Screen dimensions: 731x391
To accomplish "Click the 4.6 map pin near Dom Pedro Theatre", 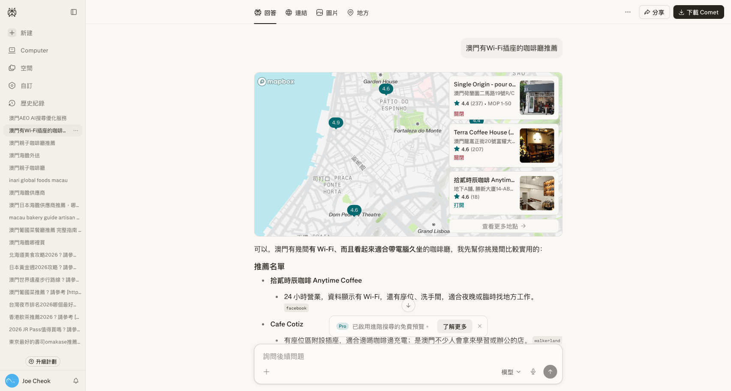I will (x=354, y=210).
